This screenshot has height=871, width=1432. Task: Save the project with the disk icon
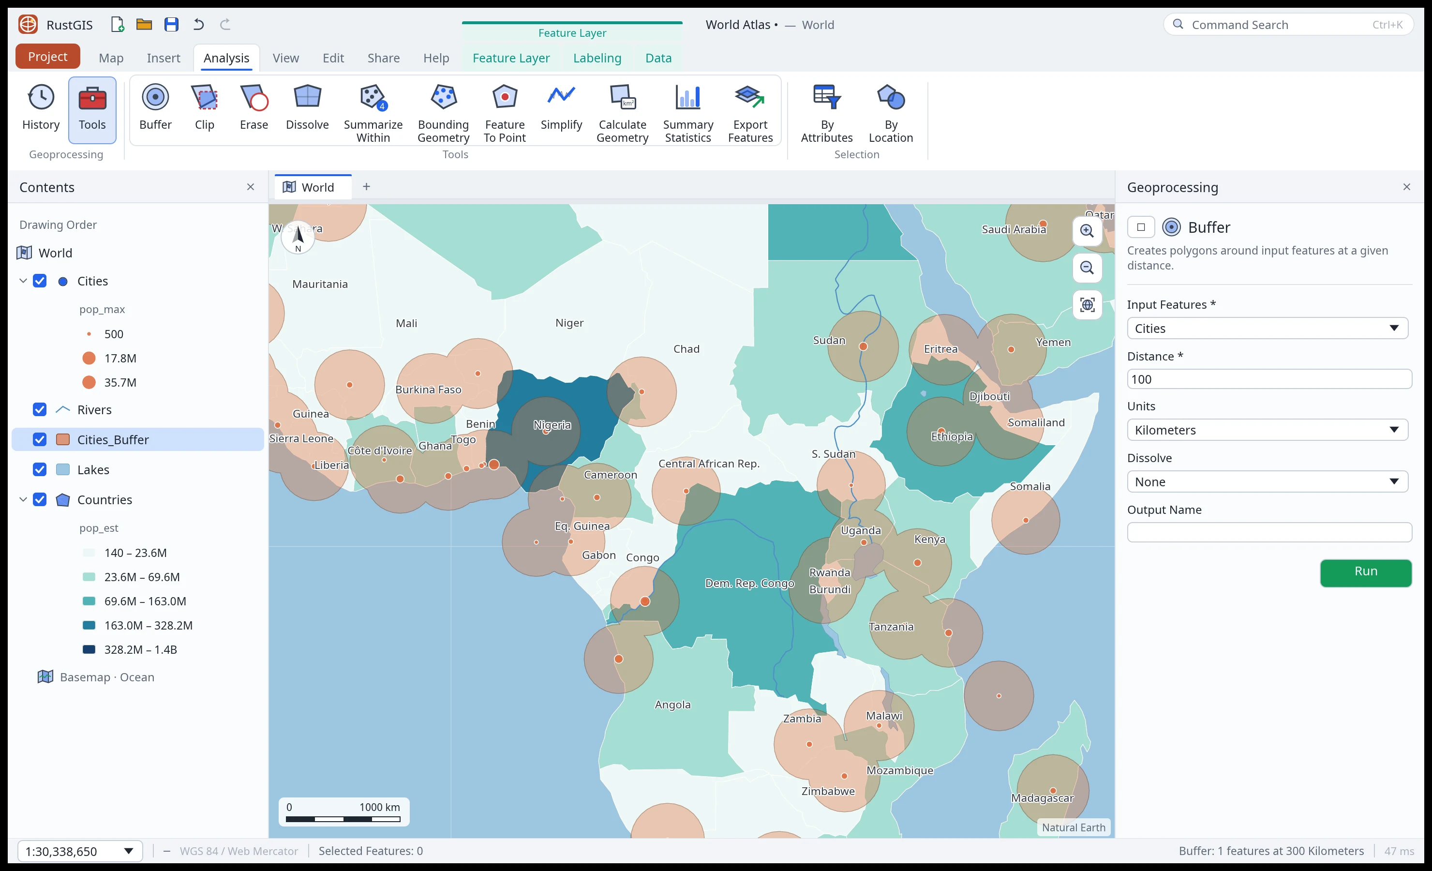tap(171, 24)
